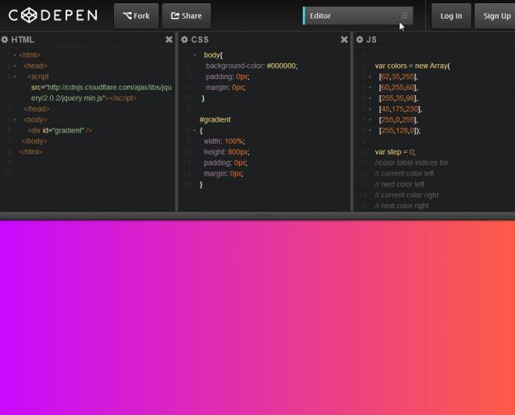
Task: Click the #gradient selector text
Action: [x=215, y=119]
